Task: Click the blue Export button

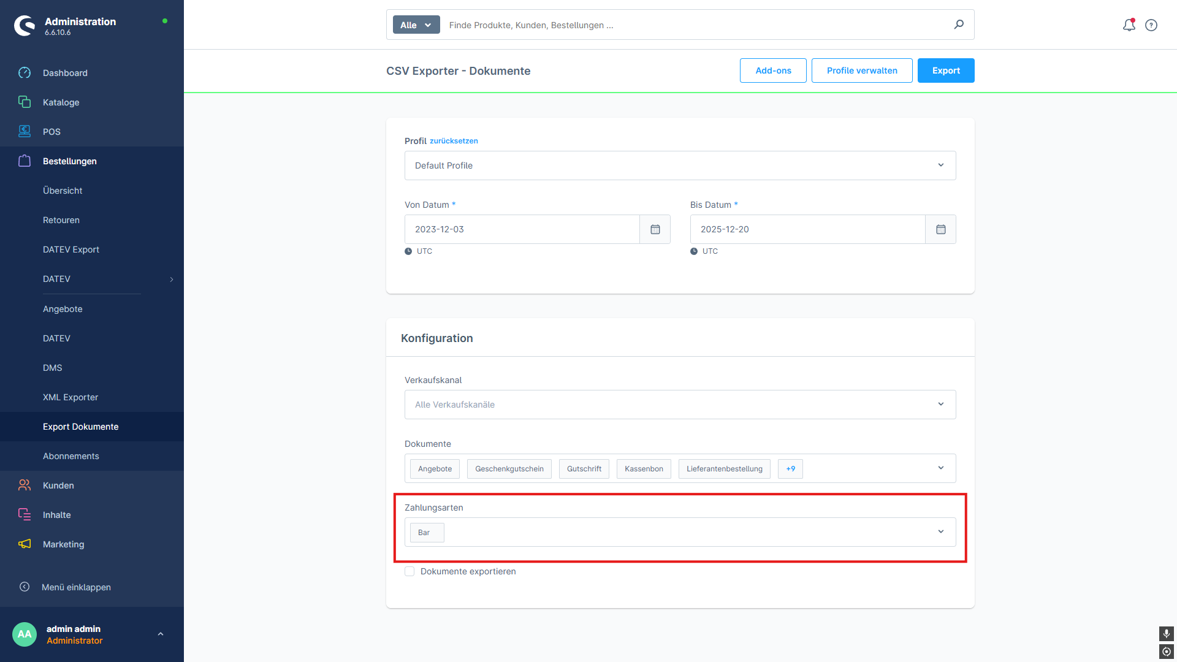Action: point(945,70)
